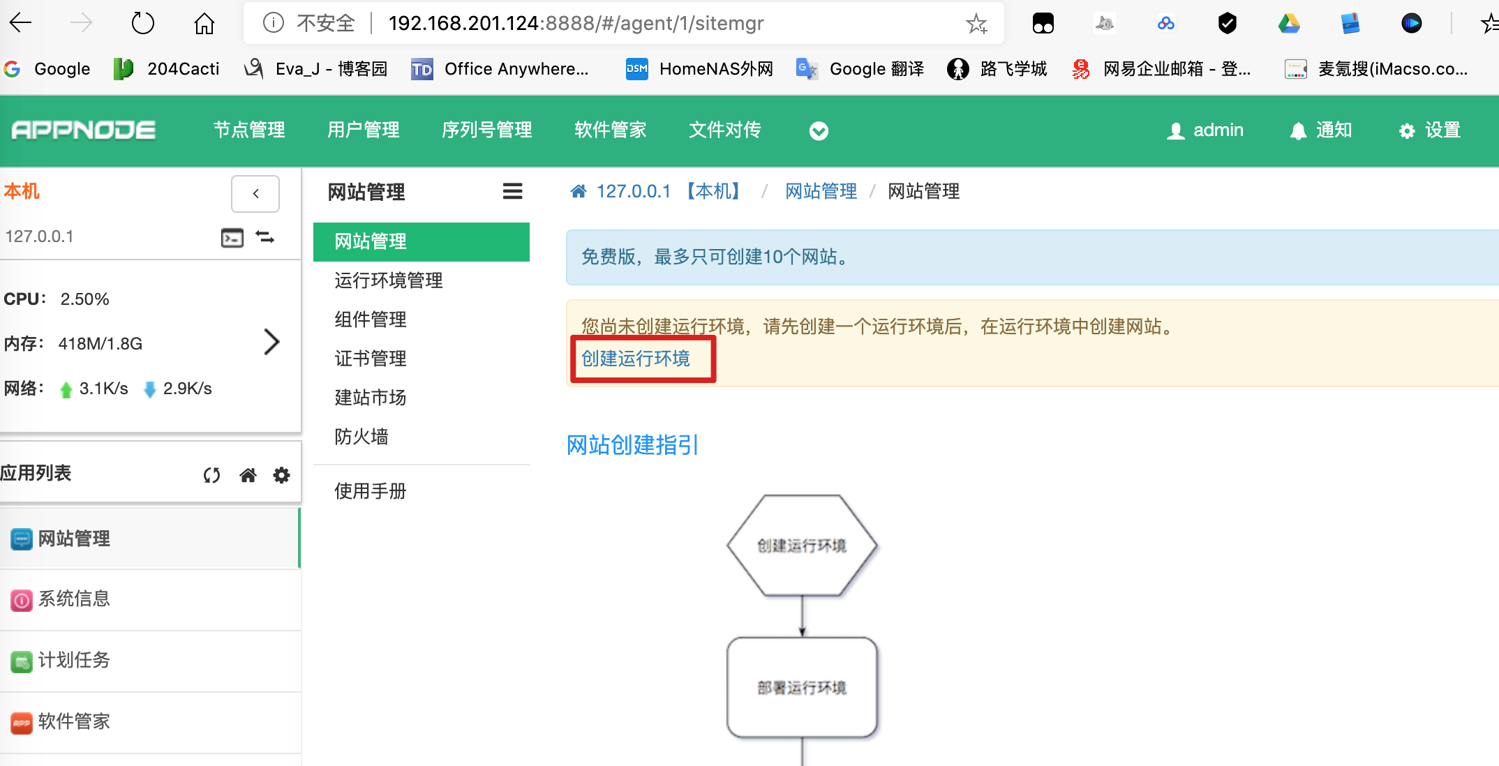
Task: Click the 创建运行环境 link
Action: tap(635, 359)
